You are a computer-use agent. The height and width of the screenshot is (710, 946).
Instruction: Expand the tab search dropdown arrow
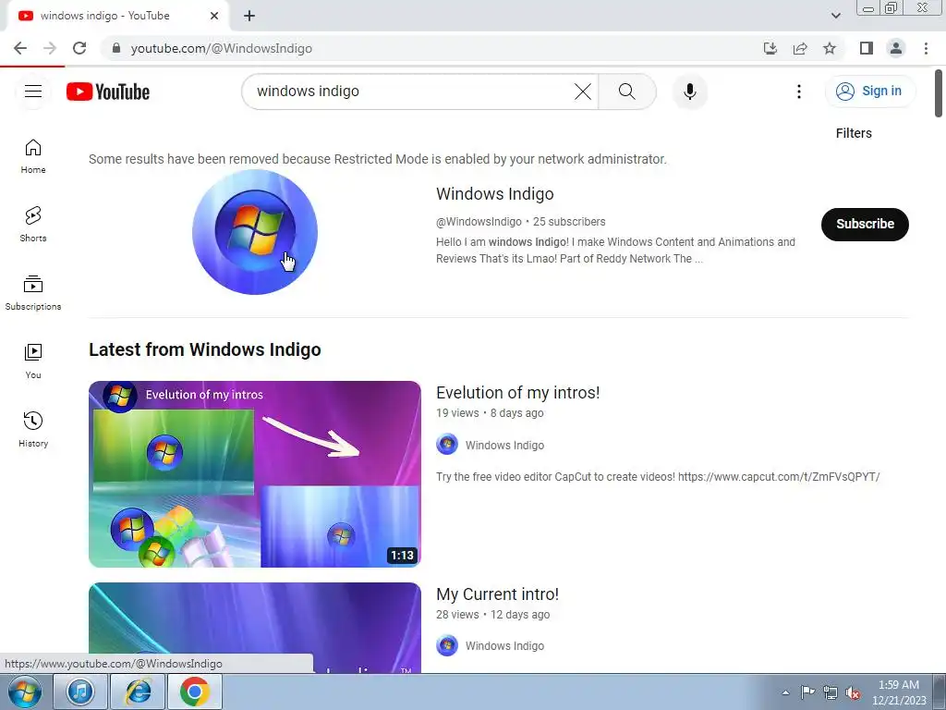click(835, 16)
